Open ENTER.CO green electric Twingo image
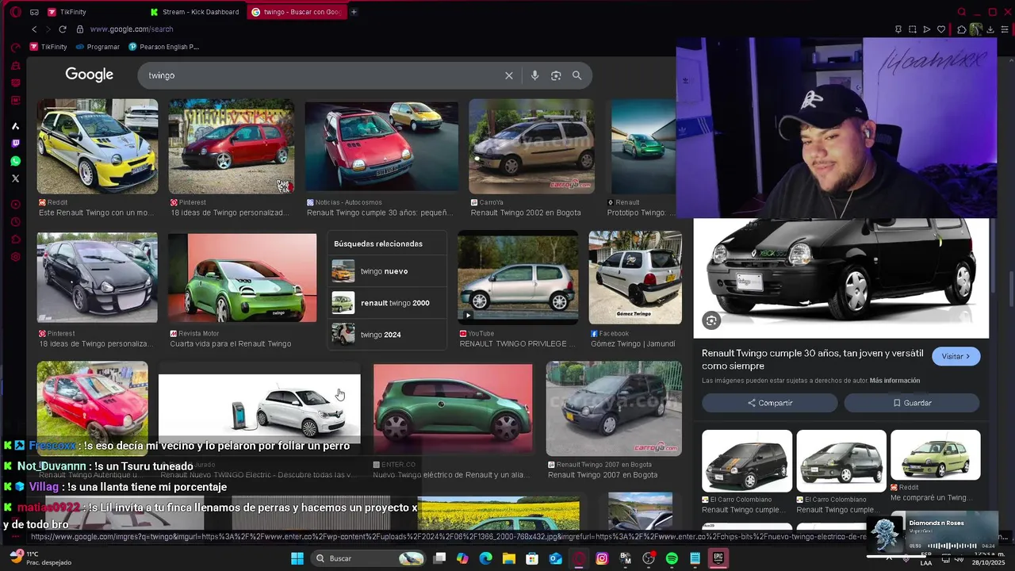Viewport: 1015px width, 571px height. pyautogui.click(x=453, y=408)
